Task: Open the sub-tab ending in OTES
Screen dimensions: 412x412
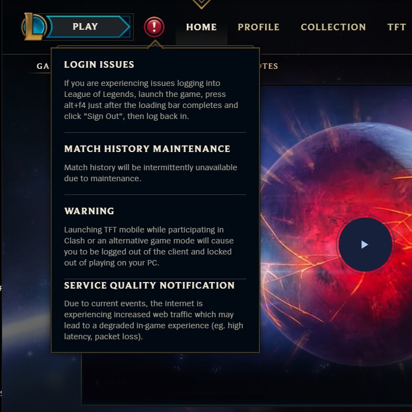Action: (269, 66)
